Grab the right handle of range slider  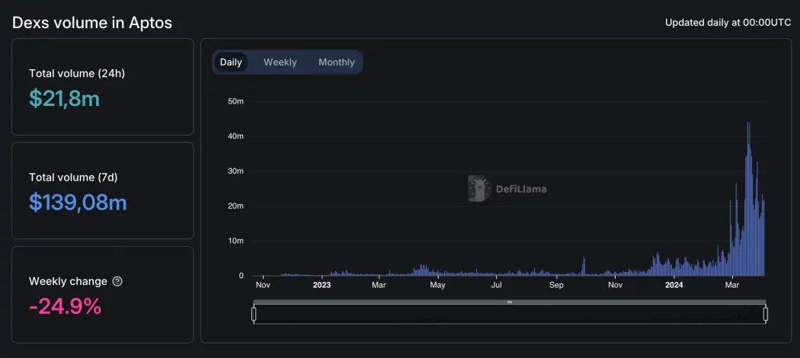pyautogui.click(x=765, y=314)
